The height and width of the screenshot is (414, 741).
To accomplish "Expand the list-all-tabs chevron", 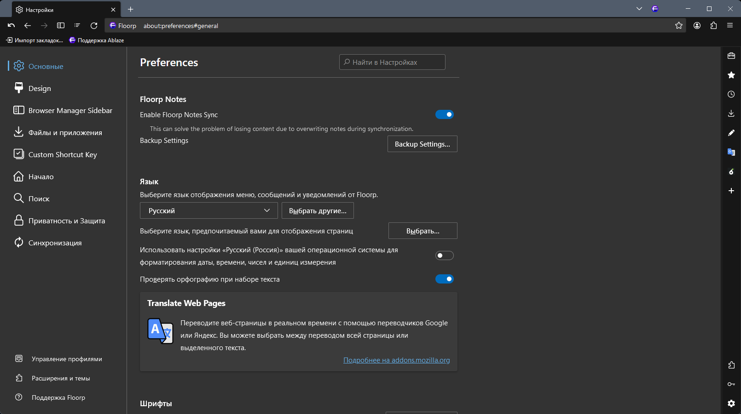I will coord(639,9).
